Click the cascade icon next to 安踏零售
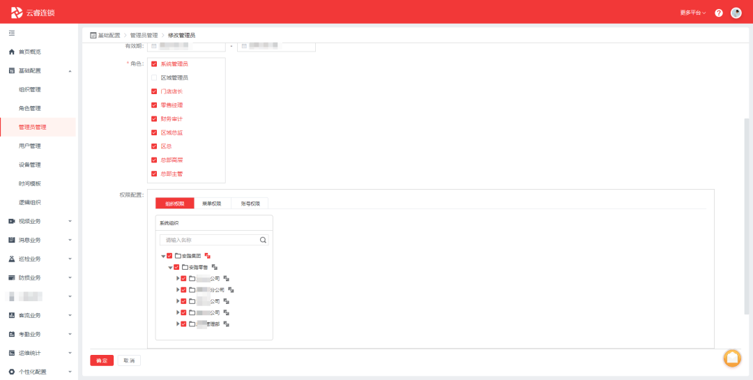 [215, 267]
